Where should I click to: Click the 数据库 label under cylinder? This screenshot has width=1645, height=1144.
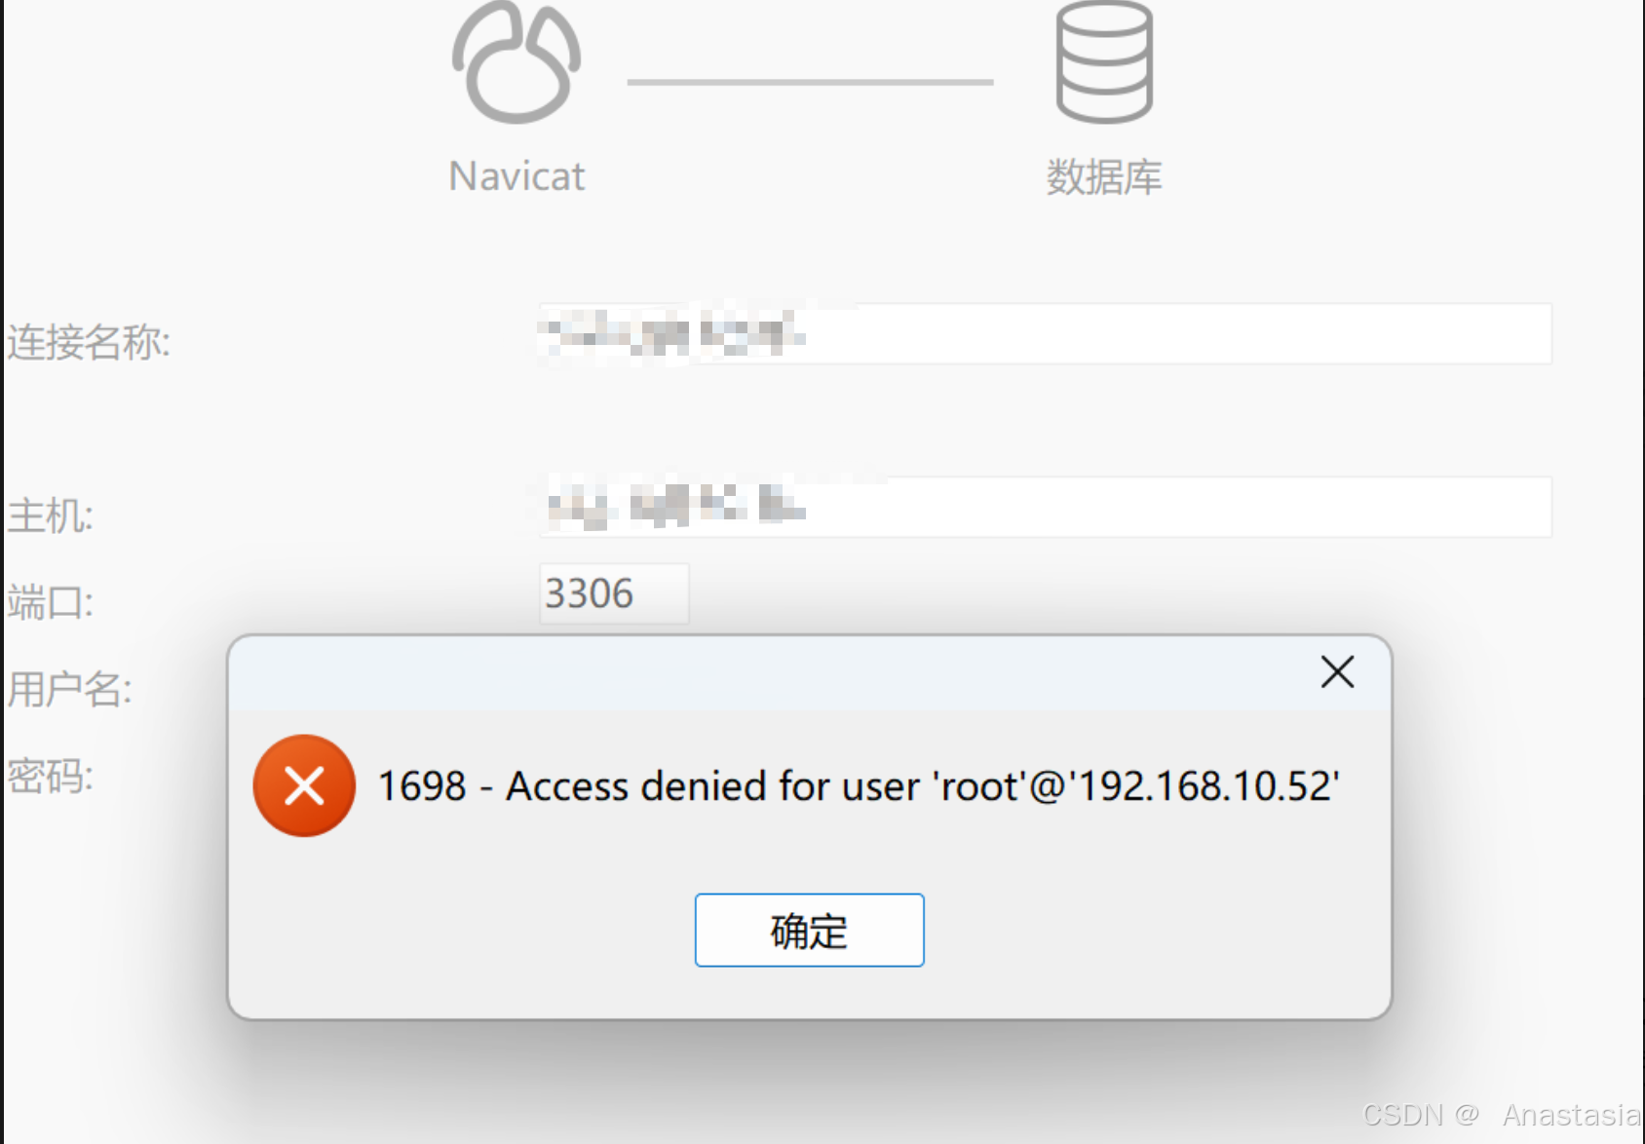(1104, 177)
